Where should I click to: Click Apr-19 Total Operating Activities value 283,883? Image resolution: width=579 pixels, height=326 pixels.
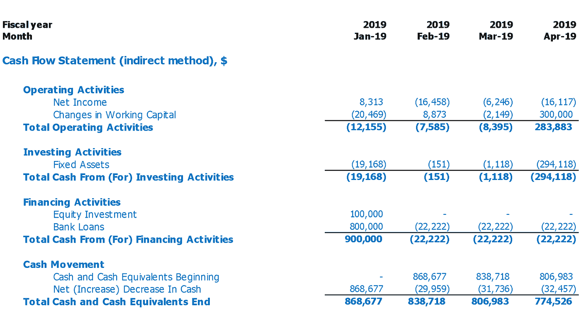(553, 127)
